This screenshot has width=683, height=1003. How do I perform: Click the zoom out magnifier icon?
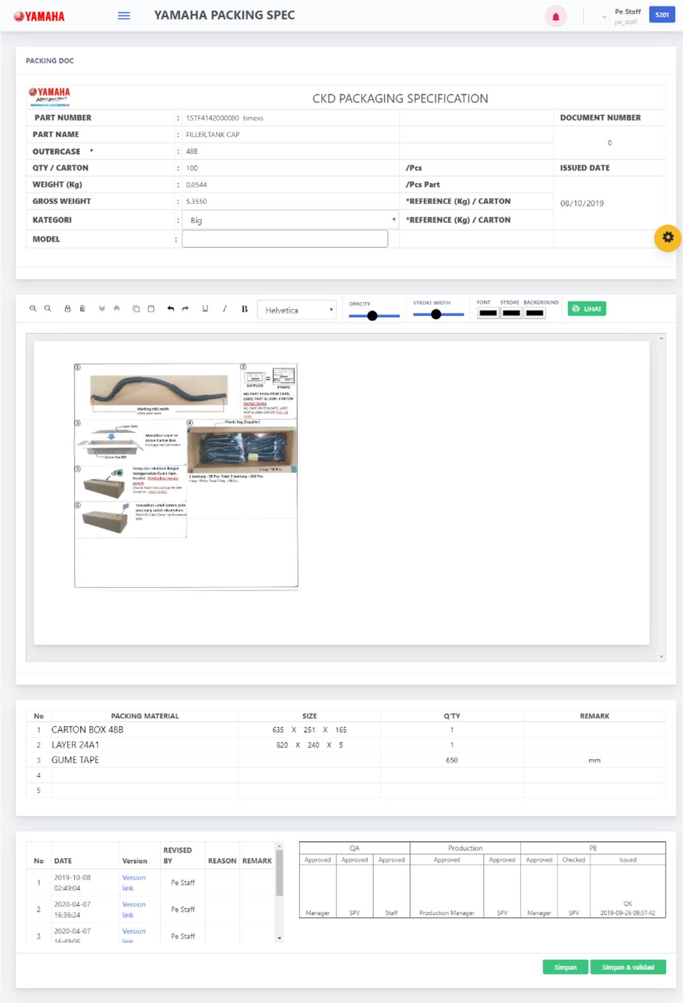pos(48,308)
